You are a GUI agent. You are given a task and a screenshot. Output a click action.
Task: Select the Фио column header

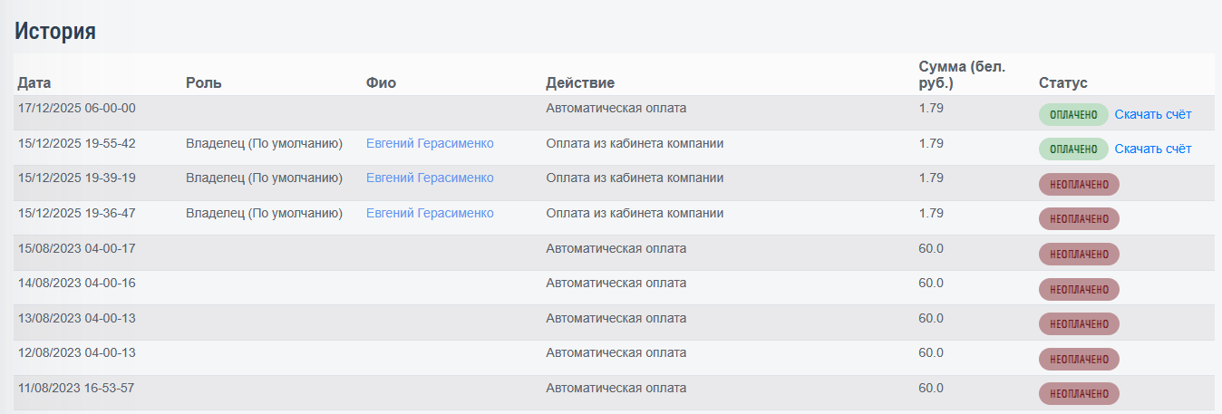point(381,83)
